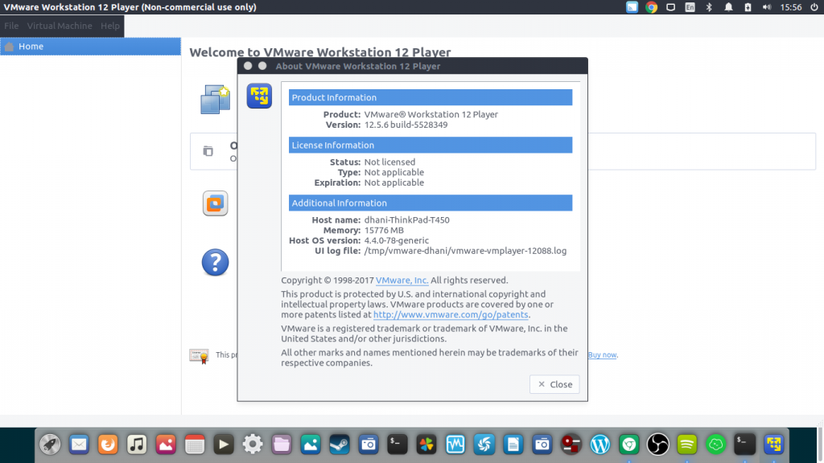This screenshot has height=463, width=824.
Task: Select the orange Upgrade to Workstation Pro icon
Action: coord(215,204)
